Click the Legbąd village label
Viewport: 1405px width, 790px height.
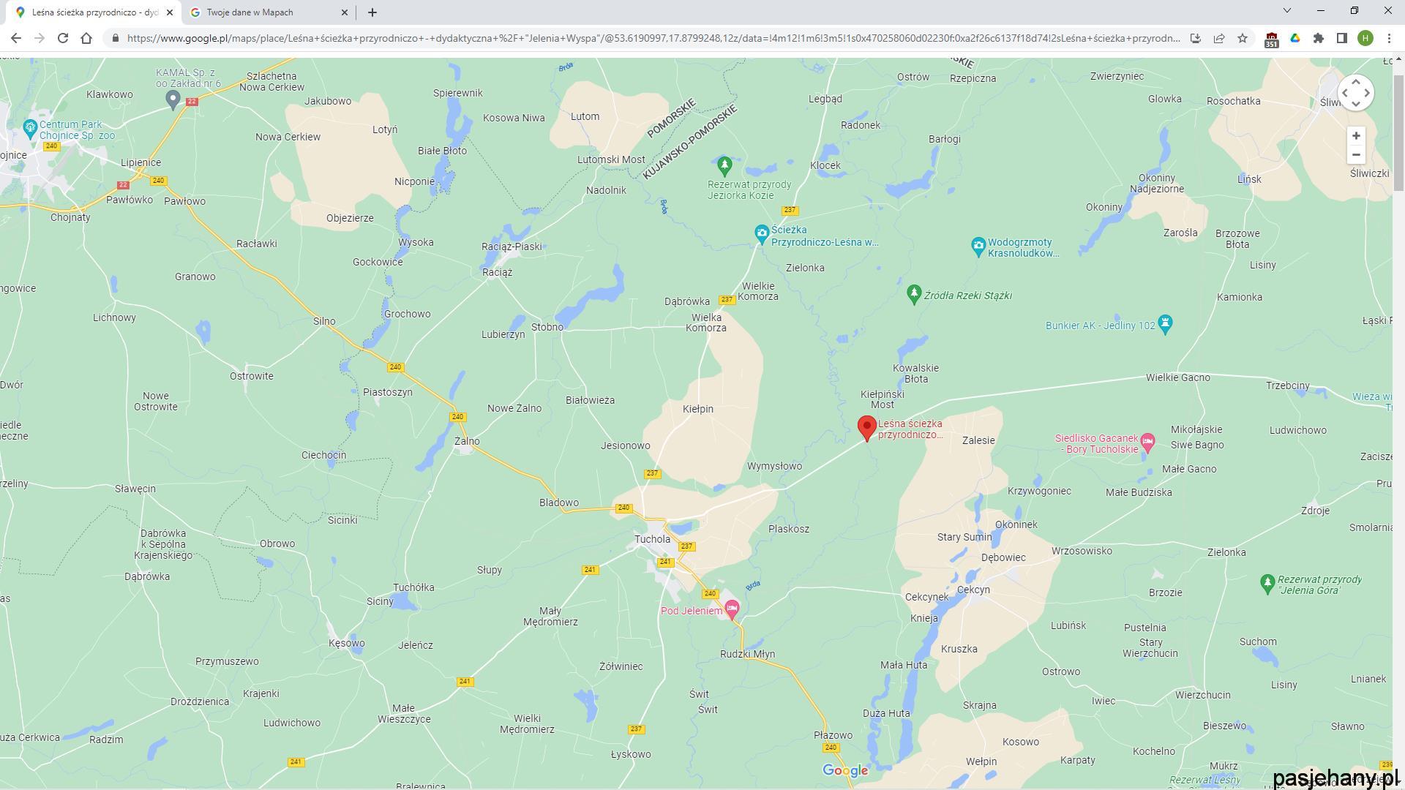(825, 99)
